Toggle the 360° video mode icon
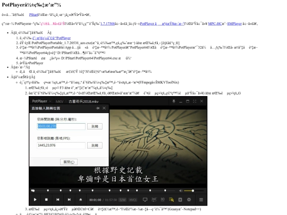Viewport: 287px width, 215px height. [154, 200]
